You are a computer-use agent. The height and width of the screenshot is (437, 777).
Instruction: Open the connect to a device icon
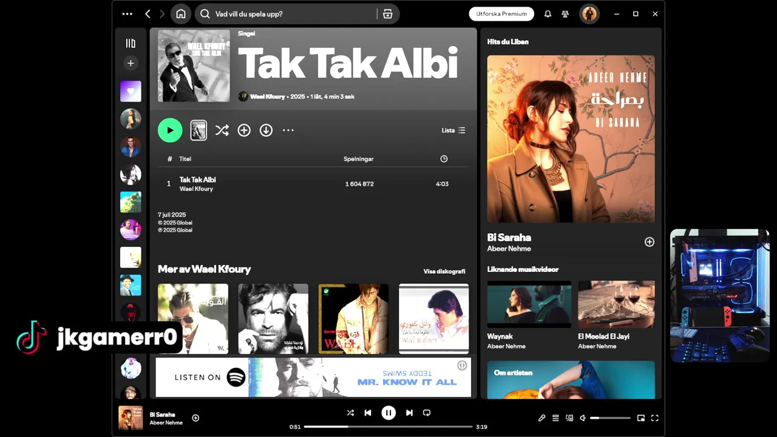click(569, 418)
